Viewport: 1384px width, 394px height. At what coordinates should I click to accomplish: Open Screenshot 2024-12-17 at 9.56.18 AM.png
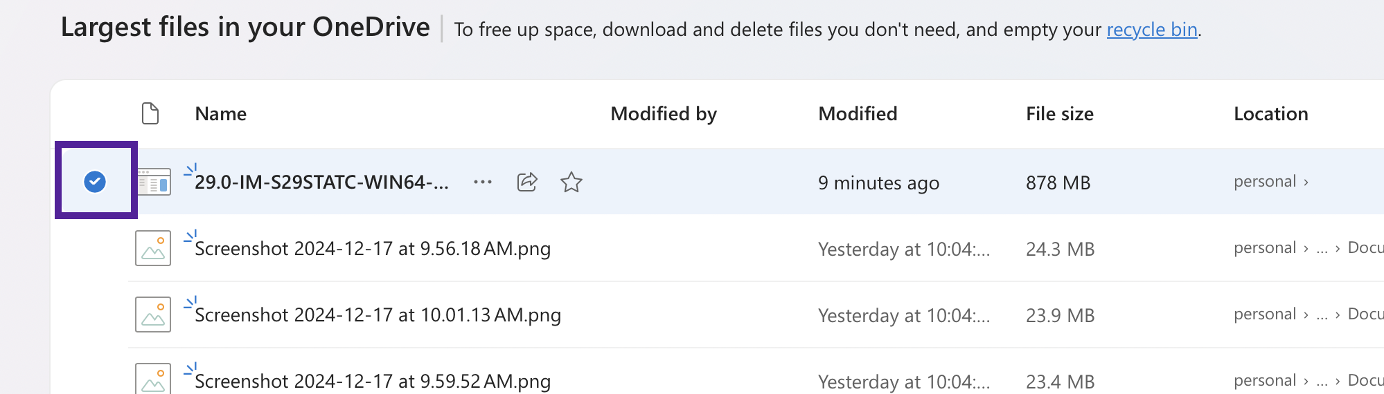[373, 249]
